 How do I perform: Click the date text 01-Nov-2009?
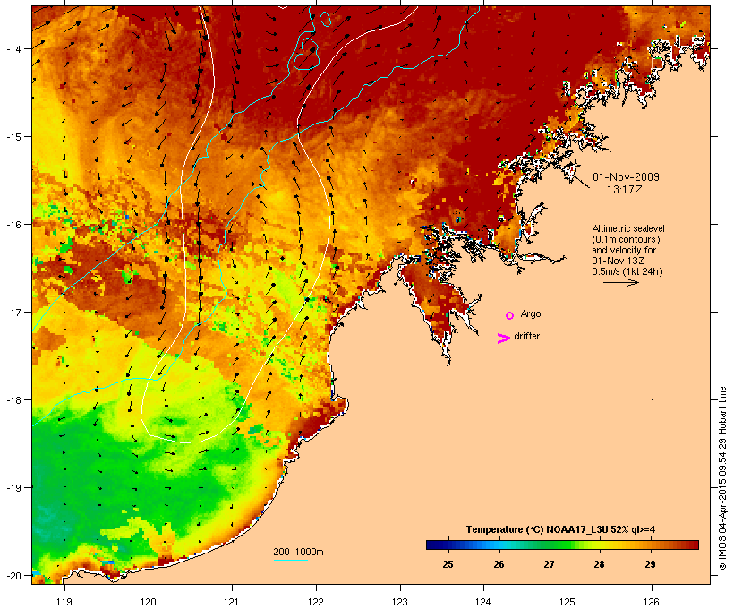click(626, 177)
